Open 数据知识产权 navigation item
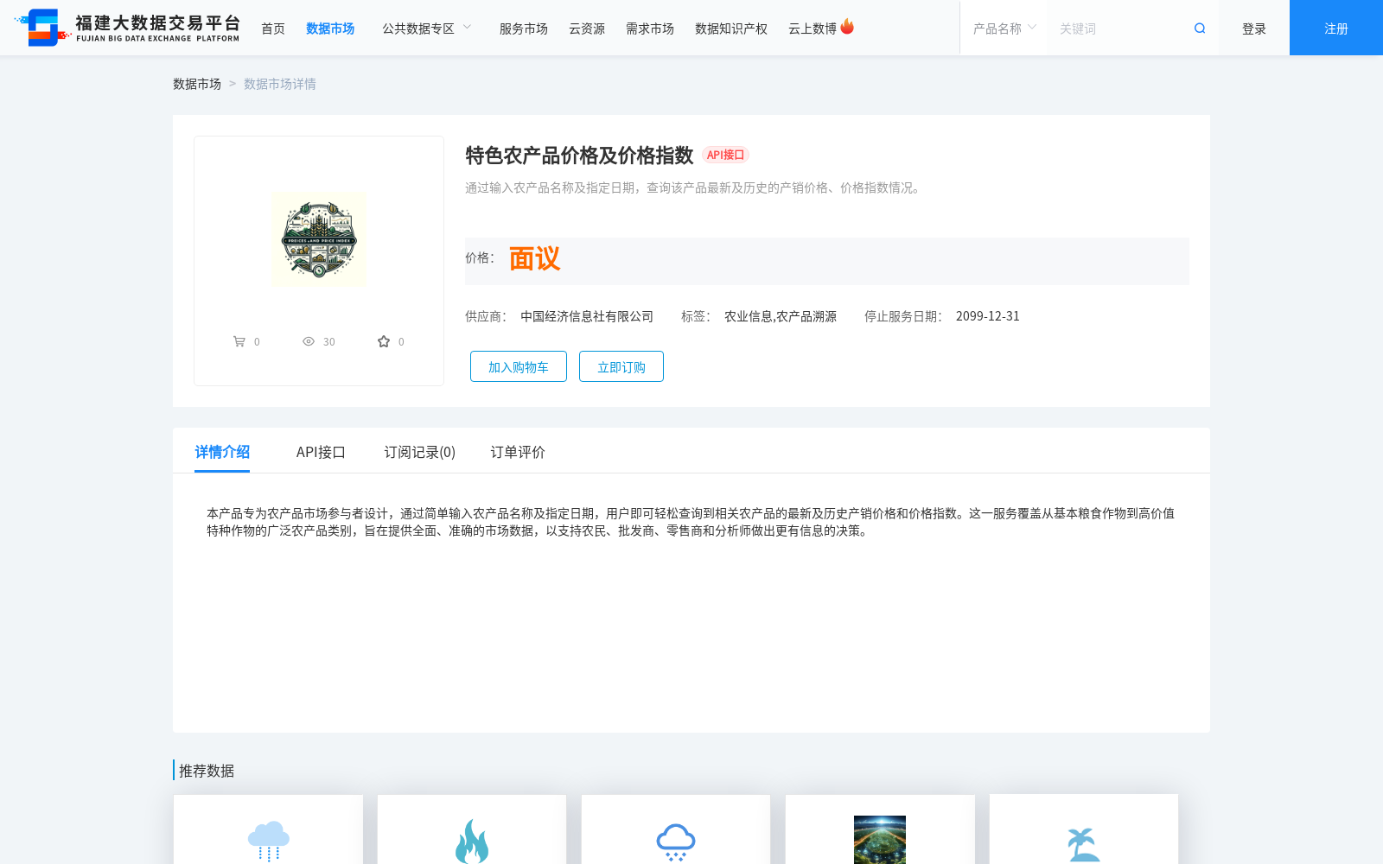 coord(731,29)
